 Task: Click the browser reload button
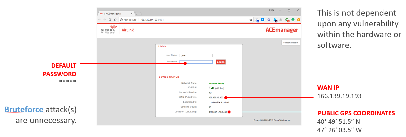pos(110,20)
